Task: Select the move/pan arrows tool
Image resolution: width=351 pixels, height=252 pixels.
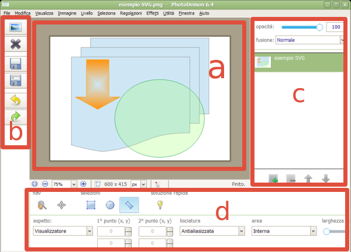Action: (61, 205)
